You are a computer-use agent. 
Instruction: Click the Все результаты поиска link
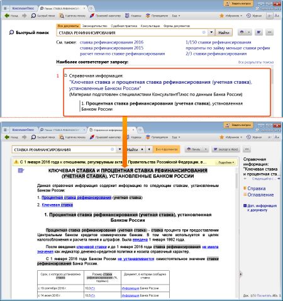pos(256,62)
